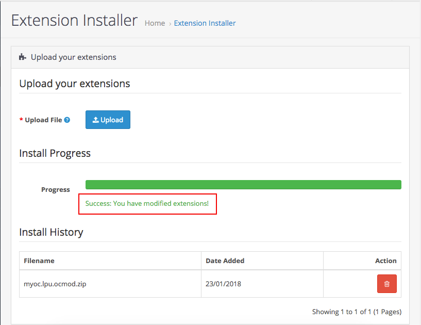Click the upload arrow icon inside Upload button
Viewport: 421px width, 325px height.
[95, 120]
